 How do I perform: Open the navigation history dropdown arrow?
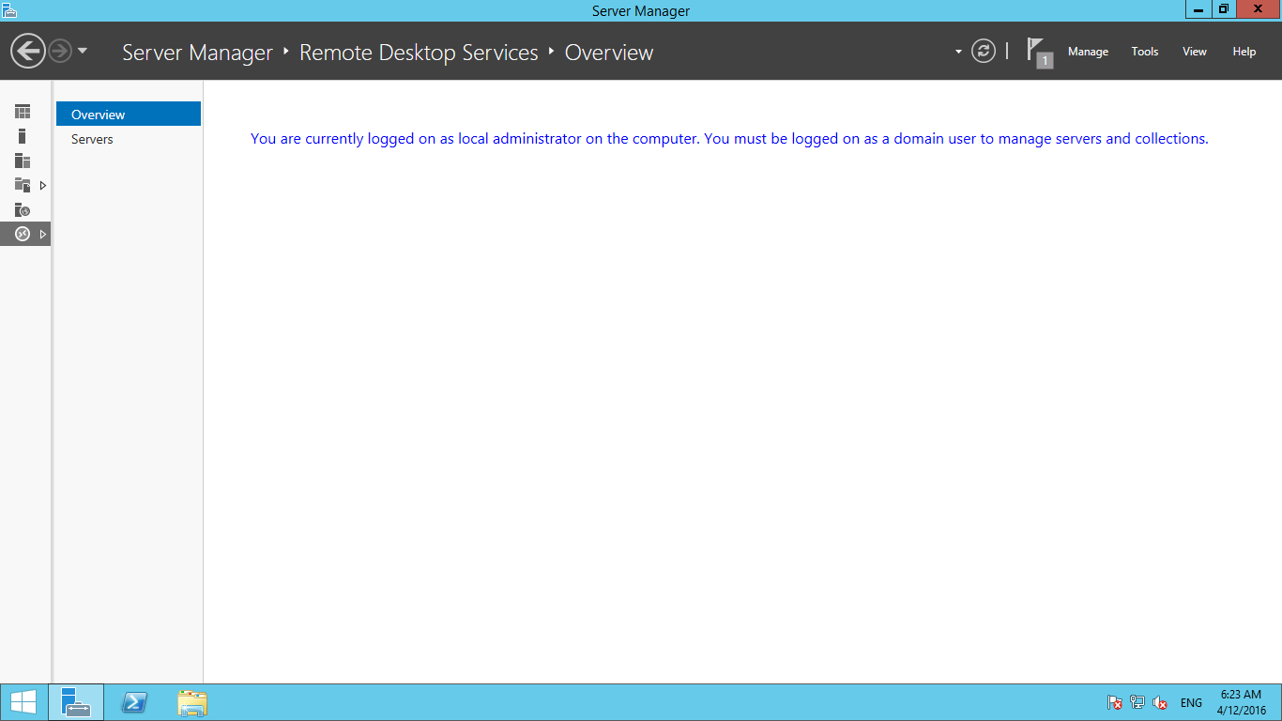[83, 51]
